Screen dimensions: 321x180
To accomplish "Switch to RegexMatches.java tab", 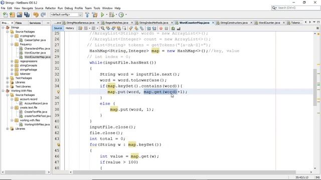I will click(117, 22).
